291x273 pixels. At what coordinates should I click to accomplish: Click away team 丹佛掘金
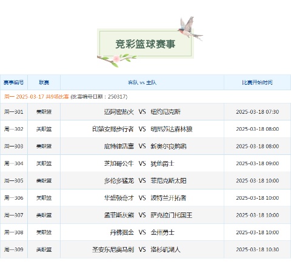click(122, 232)
